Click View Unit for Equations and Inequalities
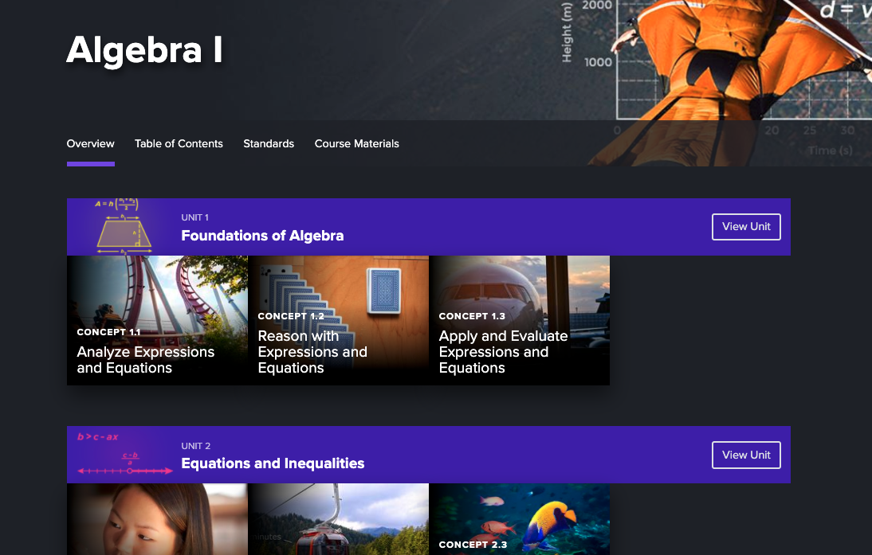The image size is (872, 555). coord(746,455)
